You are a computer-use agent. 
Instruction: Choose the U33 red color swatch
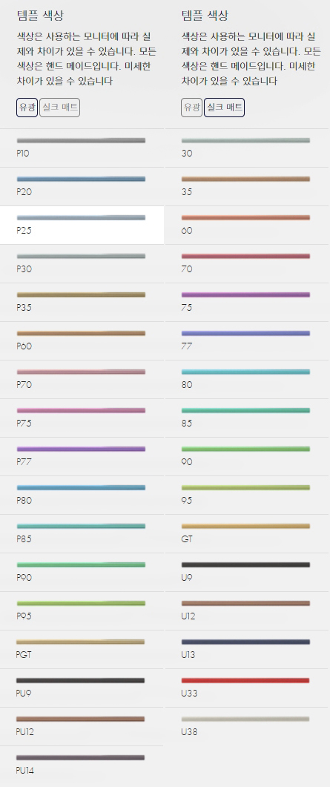pyautogui.click(x=247, y=688)
